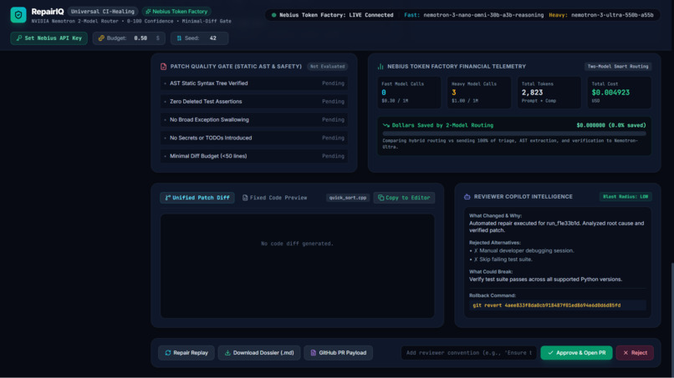Click the Nebius Token Factory header badge
Screen dimensions: 674x378
[177, 12]
